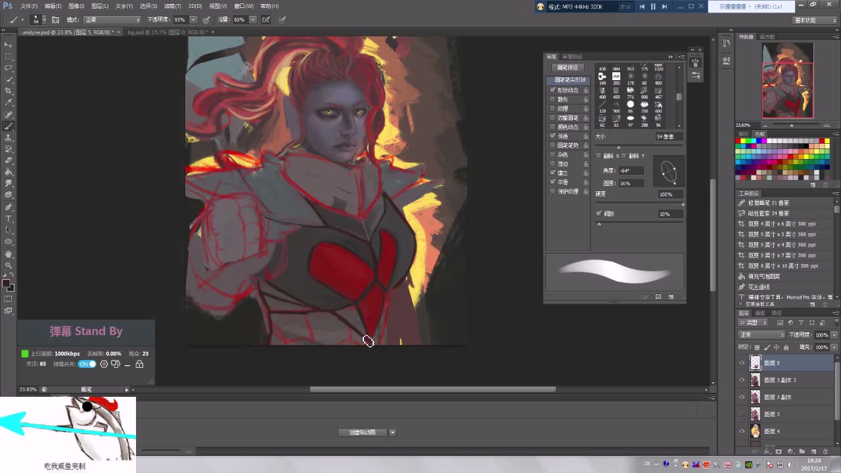The image size is (841, 473).
Task: Enable the 散布 checkbox
Action: (x=553, y=99)
